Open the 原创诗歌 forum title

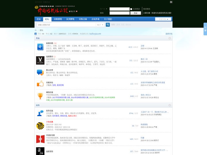pos(49,43)
